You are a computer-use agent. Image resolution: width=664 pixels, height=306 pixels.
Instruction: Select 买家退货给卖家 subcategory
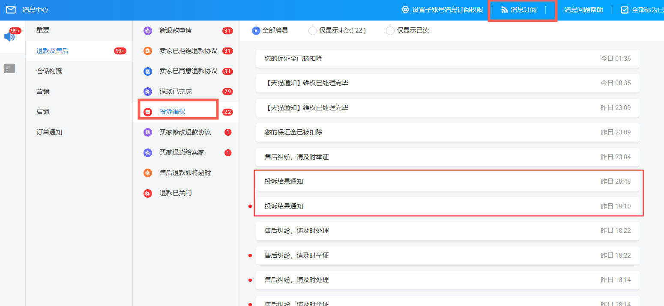tap(186, 152)
